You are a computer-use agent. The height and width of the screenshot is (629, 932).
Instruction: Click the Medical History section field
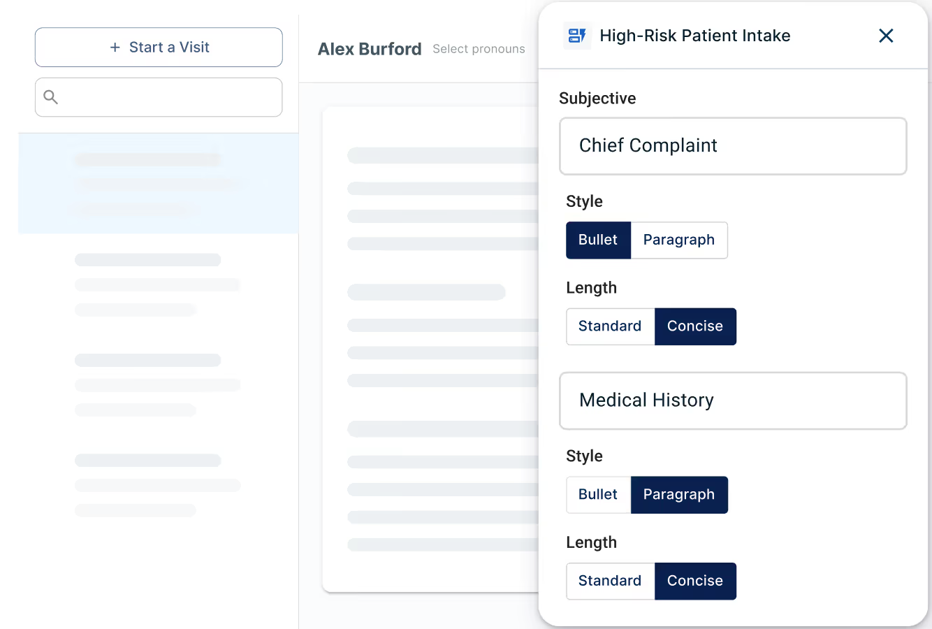[x=733, y=400]
